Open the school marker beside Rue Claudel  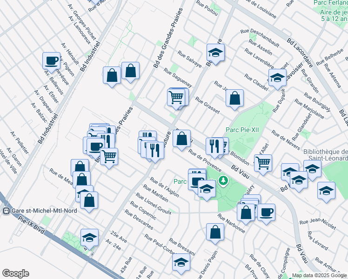tap(277, 78)
